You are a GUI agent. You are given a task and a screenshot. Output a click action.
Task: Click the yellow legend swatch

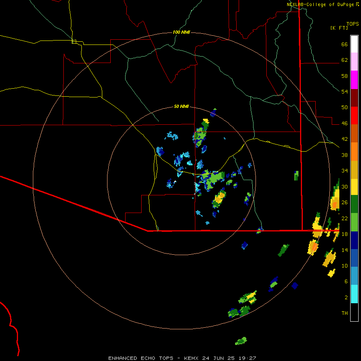pyautogui.click(x=354, y=187)
